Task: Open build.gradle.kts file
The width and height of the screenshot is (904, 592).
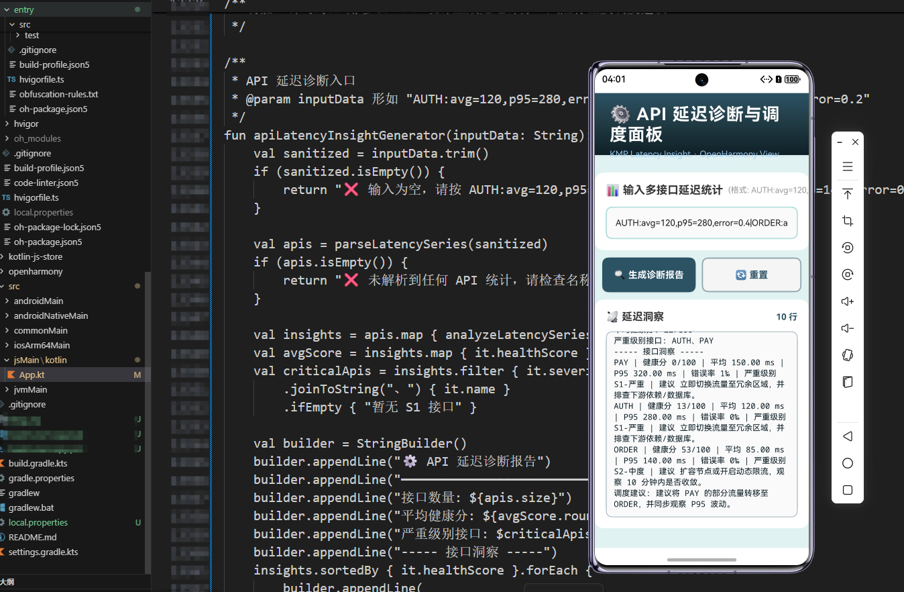Action: click(x=38, y=463)
